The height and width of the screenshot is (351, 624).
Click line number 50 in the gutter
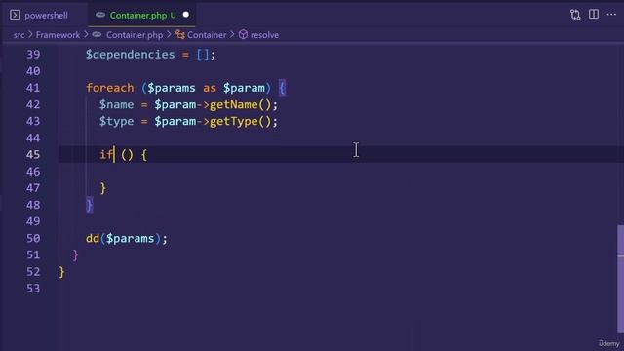click(x=33, y=238)
